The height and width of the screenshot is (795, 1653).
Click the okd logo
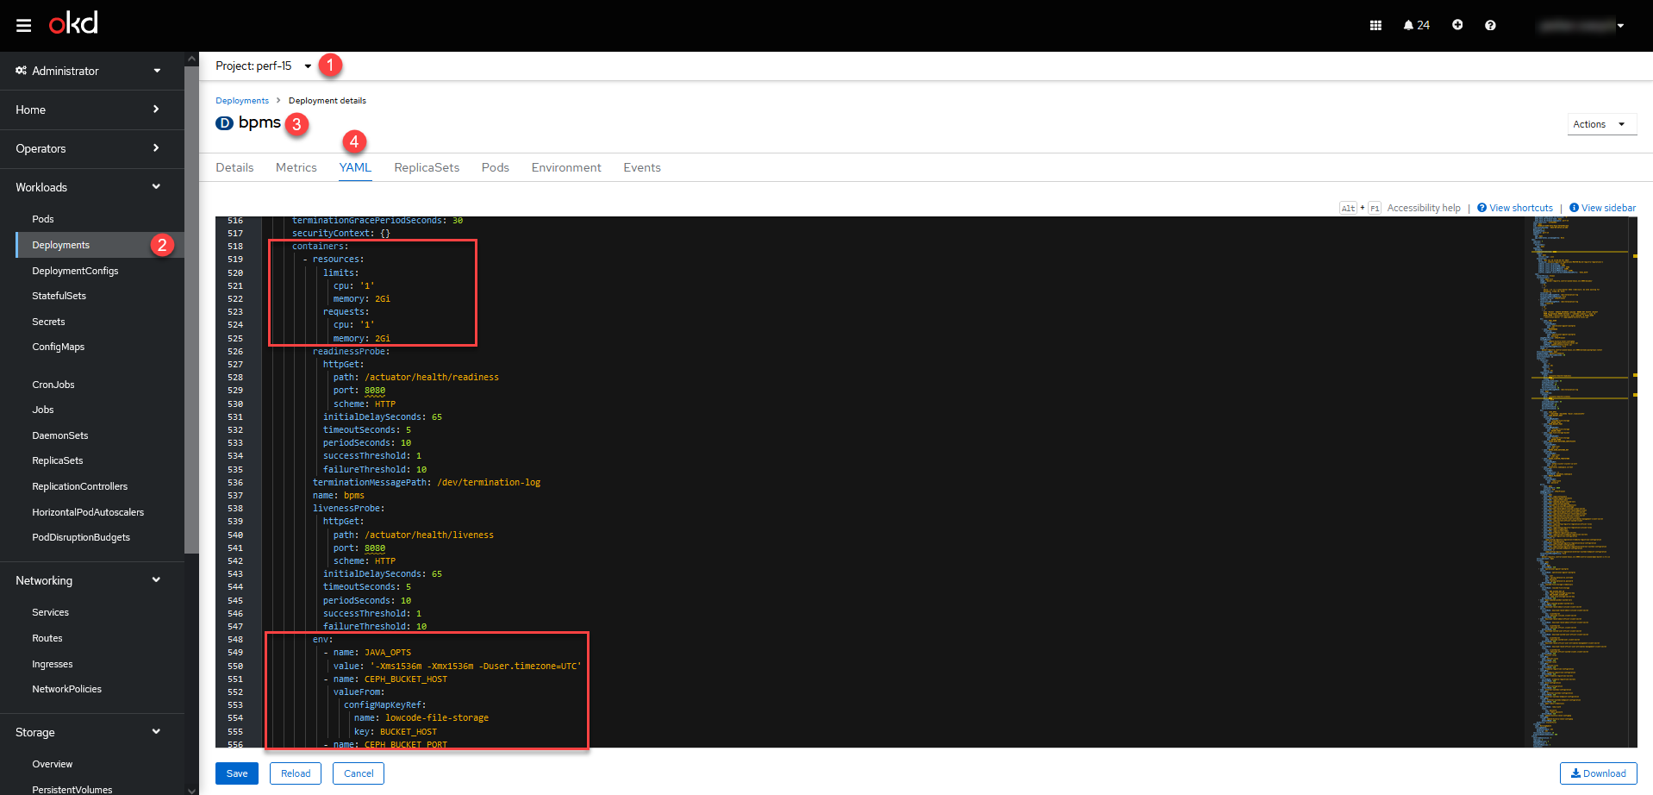[73, 23]
